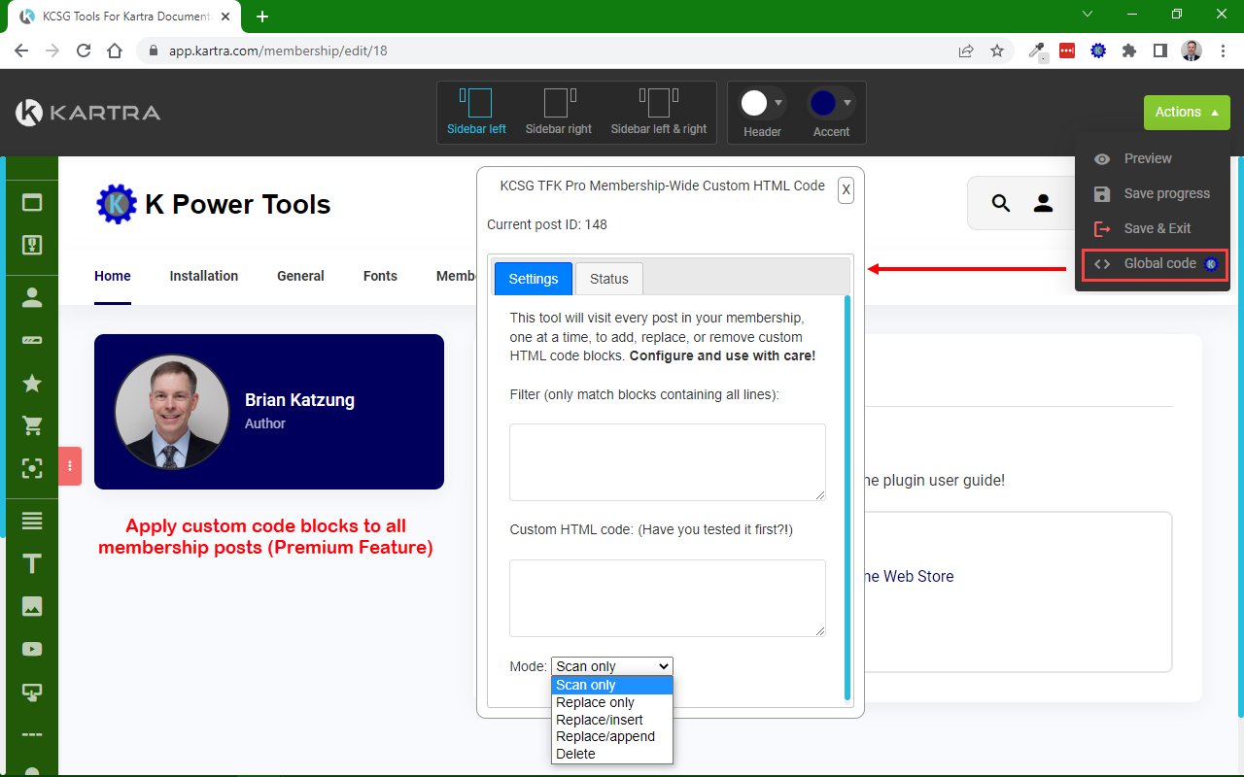This screenshot has width=1244, height=777.
Task: Select the Replace/append mode option
Action: click(612, 736)
